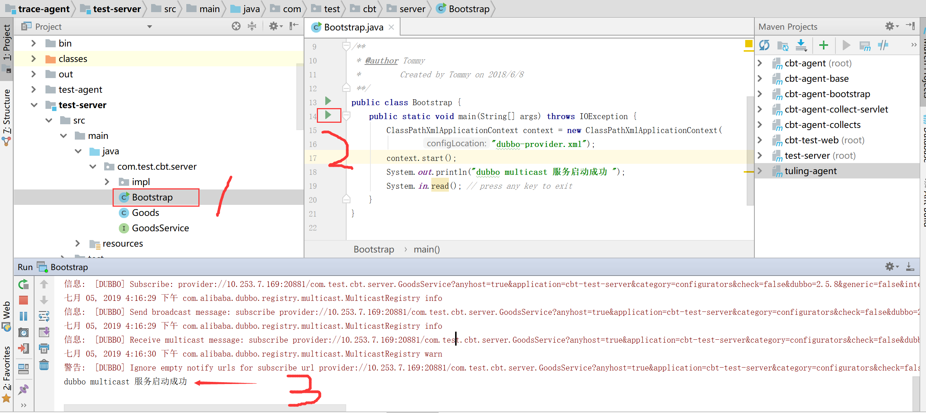The width and height of the screenshot is (926, 413).
Task: Switch to the Bootstrap.java editor tab
Action: tap(353, 27)
